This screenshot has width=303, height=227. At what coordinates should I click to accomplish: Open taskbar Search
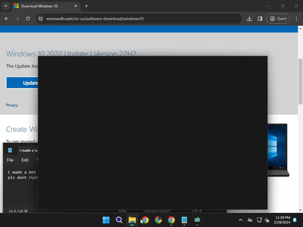coord(119,220)
